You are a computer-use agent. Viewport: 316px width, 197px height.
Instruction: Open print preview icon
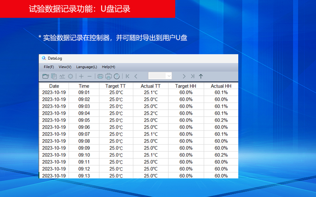[100, 76]
